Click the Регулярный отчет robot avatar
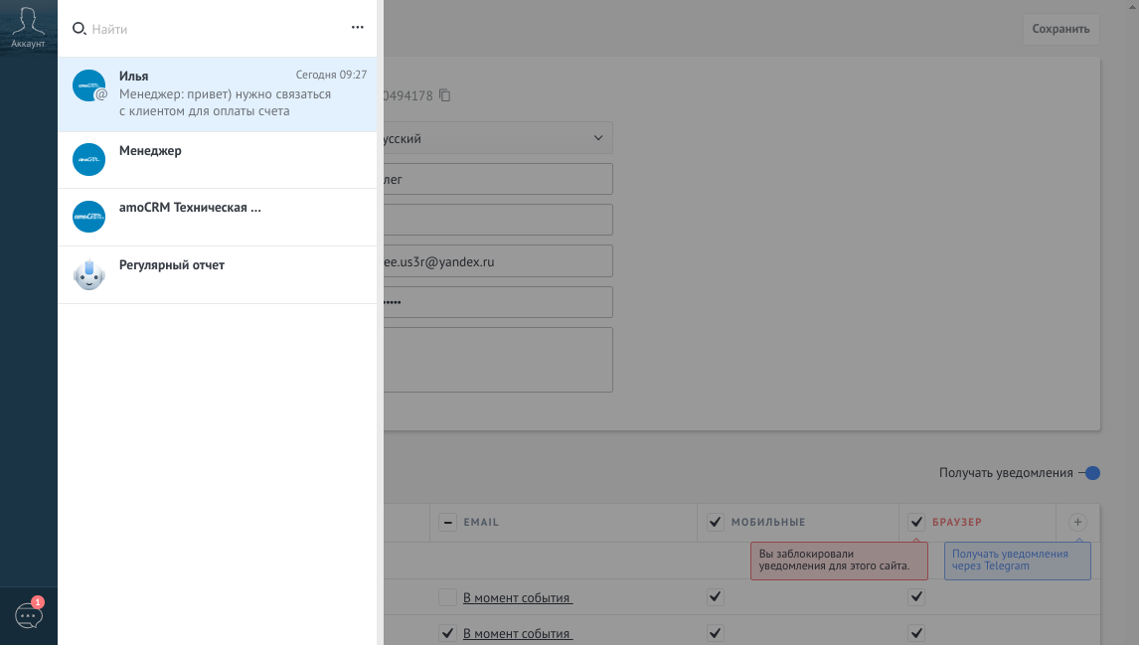This screenshot has height=645, width=1139. coord(89,274)
